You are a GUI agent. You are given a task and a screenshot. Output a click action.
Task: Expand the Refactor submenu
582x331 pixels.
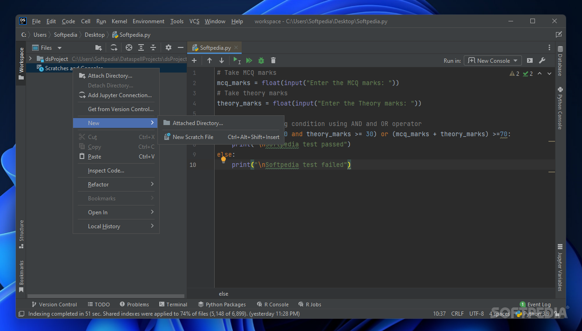[x=116, y=185]
